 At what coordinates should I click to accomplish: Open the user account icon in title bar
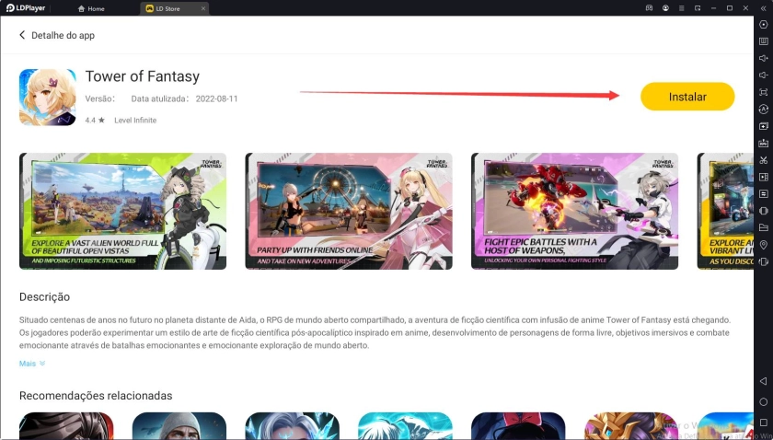tap(667, 8)
